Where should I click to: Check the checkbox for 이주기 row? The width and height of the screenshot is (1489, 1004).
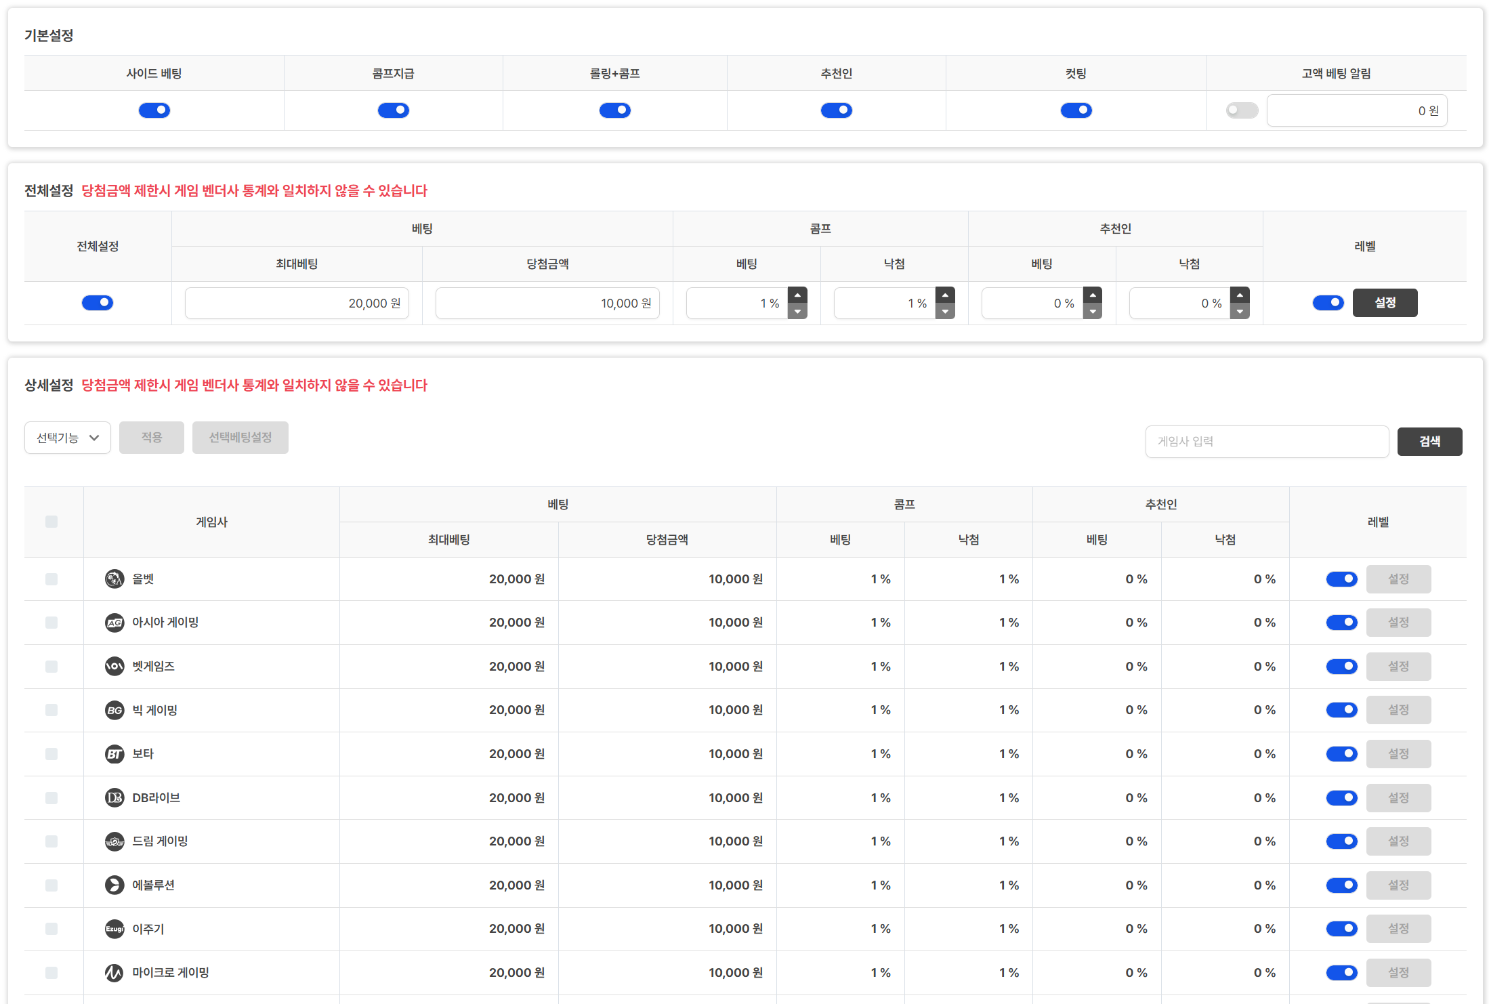(x=51, y=929)
